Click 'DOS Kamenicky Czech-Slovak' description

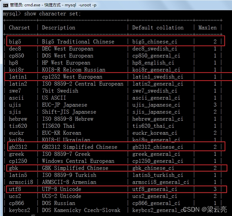coord(81,210)
